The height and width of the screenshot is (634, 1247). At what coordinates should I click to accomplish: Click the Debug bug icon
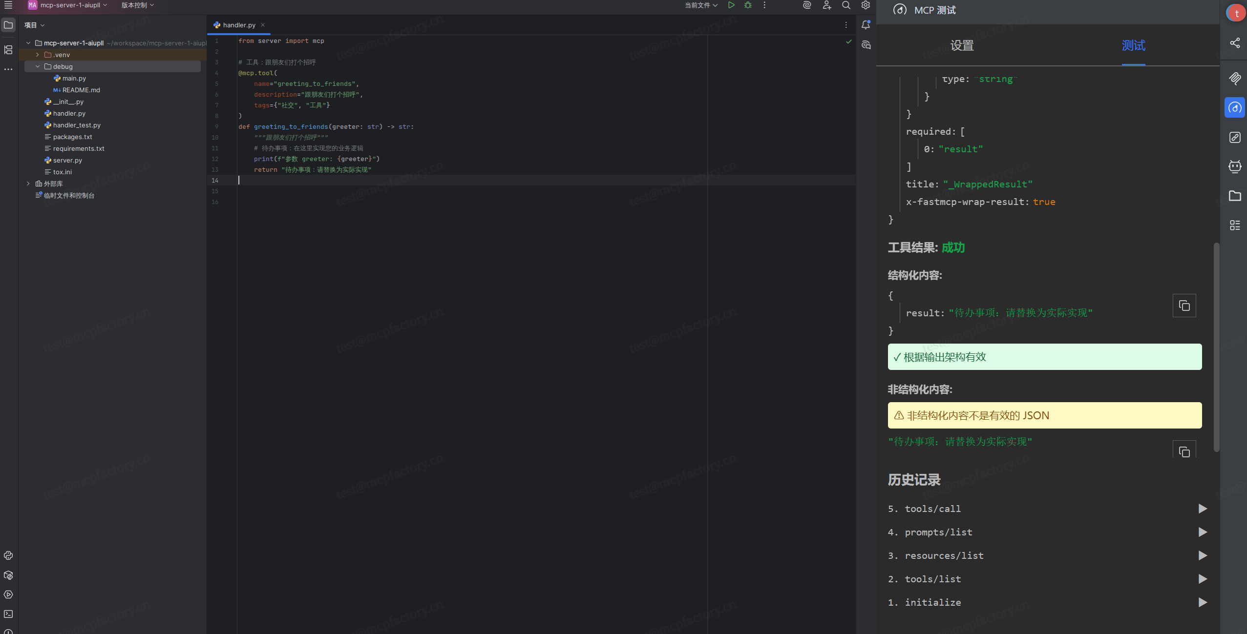pos(748,5)
